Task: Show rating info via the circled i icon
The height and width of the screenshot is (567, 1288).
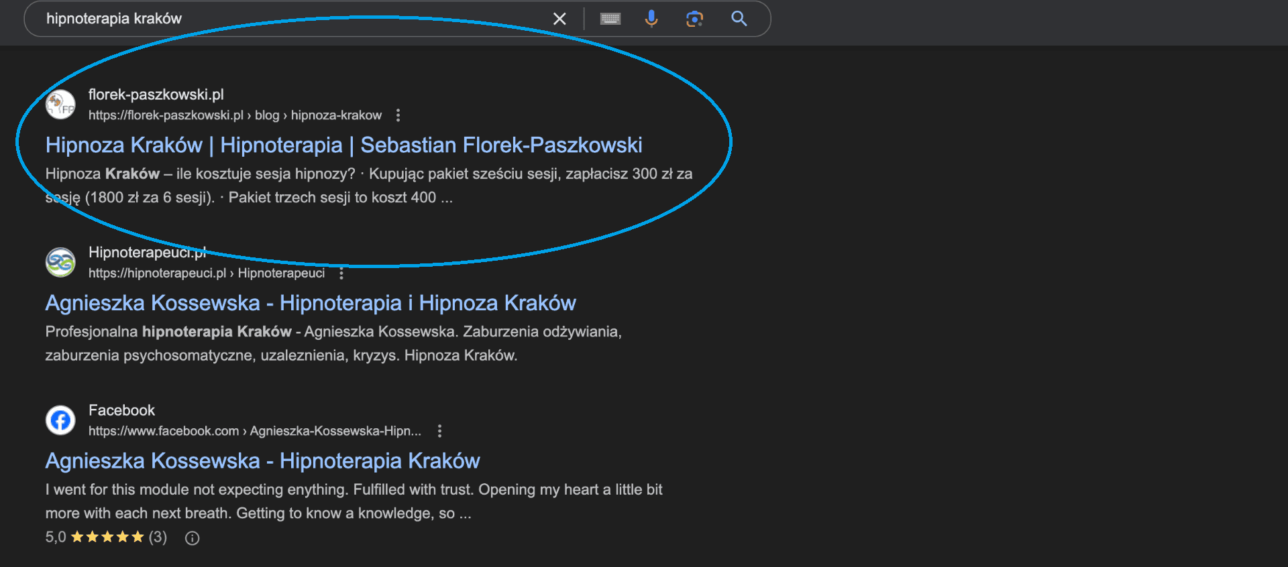Action: click(193, 538)
